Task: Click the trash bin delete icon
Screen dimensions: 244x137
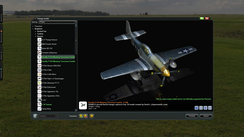Action: click(x=35, y=116)
